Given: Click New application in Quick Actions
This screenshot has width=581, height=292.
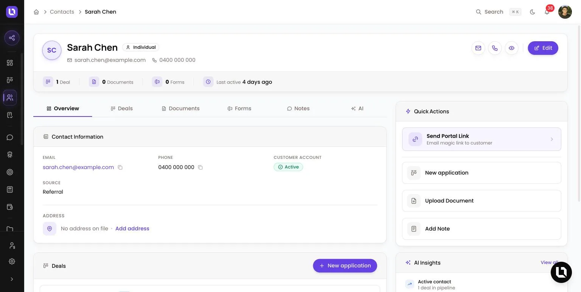Looking at the screenshot, I should click(482, 173).
